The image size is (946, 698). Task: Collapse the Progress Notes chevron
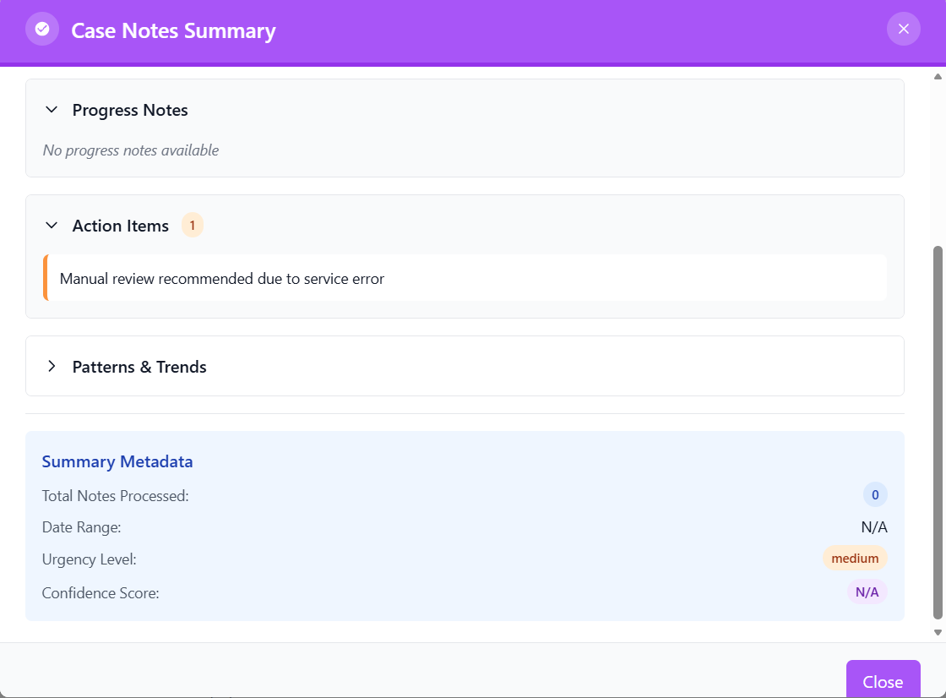pos(52,110)
